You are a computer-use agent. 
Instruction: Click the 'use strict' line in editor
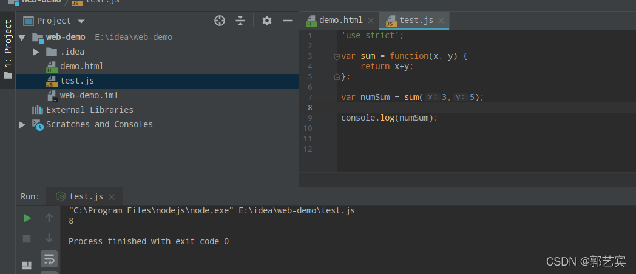[373, 35]
